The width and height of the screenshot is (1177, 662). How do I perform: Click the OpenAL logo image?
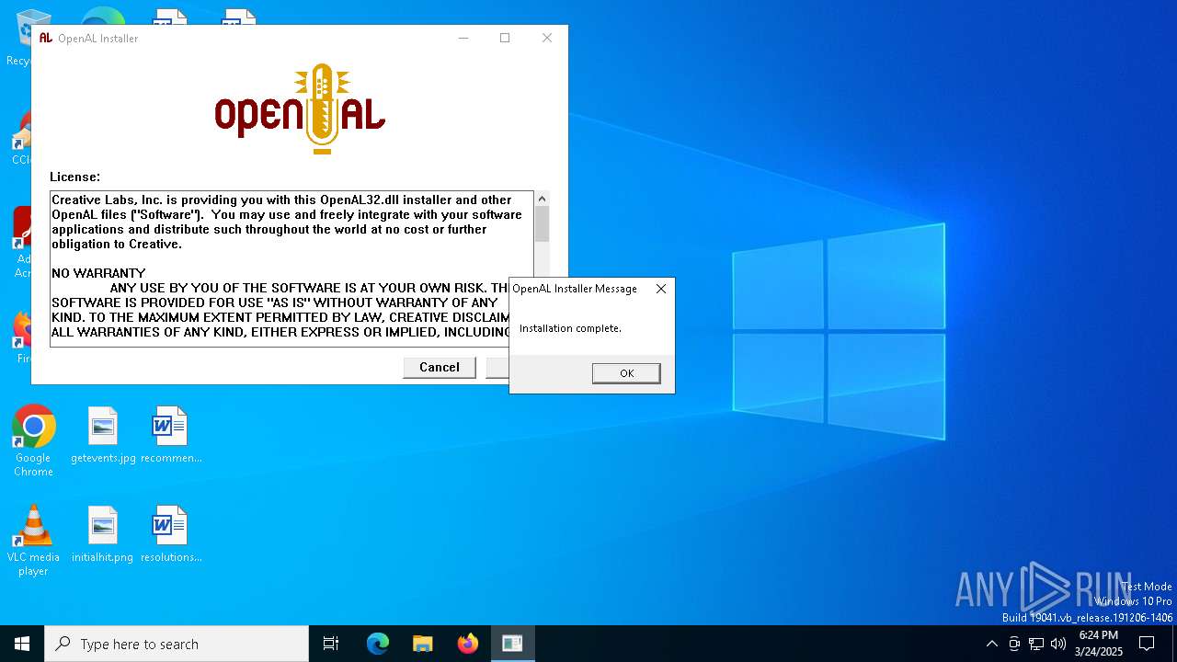(300, 108)
